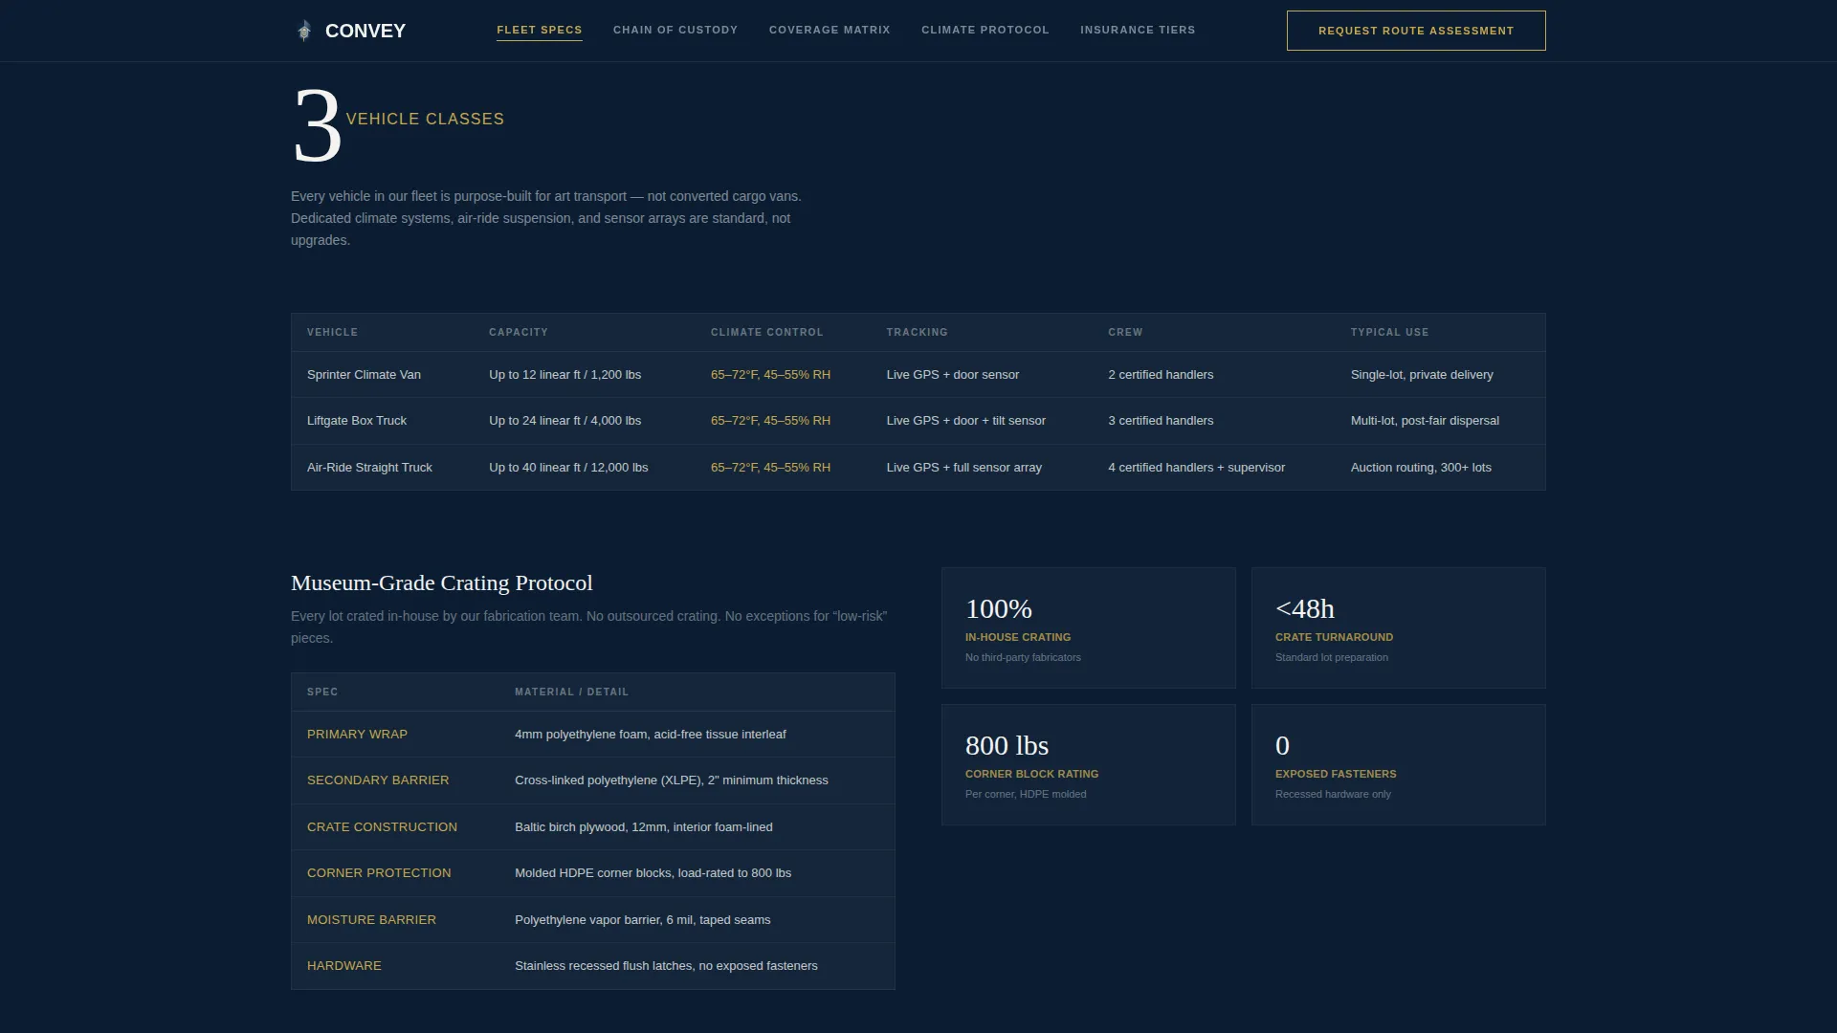Click '3 certified handlers' cell
Viewport: 1837px width, 1033px height.
tap(1161, 421)
